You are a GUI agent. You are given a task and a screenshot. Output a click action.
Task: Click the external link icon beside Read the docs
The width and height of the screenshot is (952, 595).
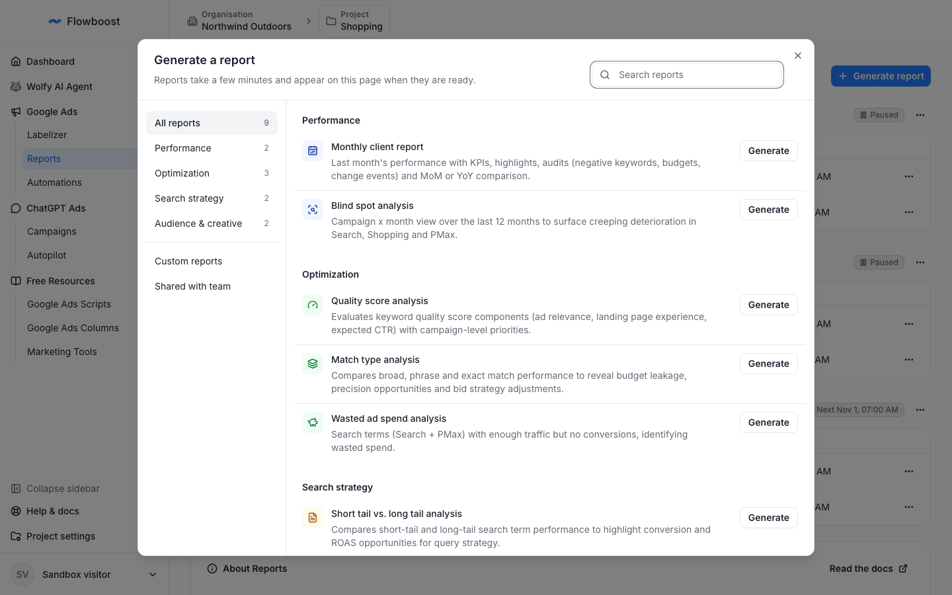(903, 569)
